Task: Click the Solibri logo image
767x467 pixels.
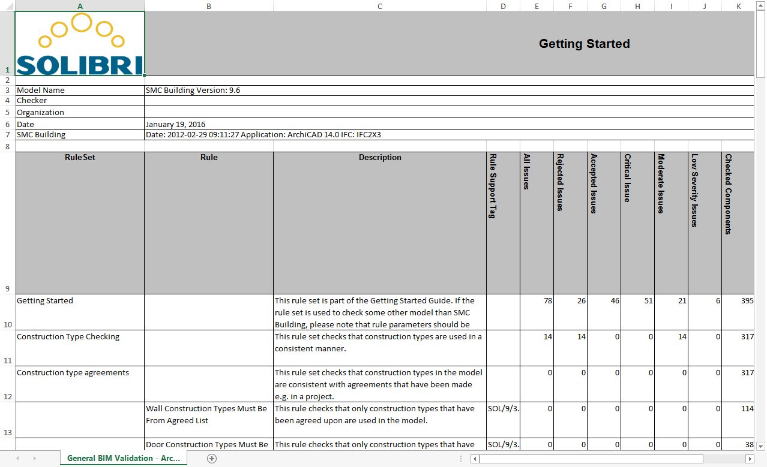Action: click(80, 44)
